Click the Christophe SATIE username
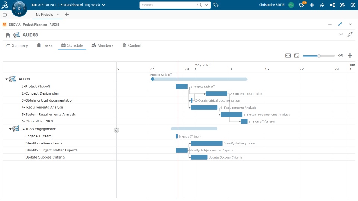358x201 pixels. 271,5
